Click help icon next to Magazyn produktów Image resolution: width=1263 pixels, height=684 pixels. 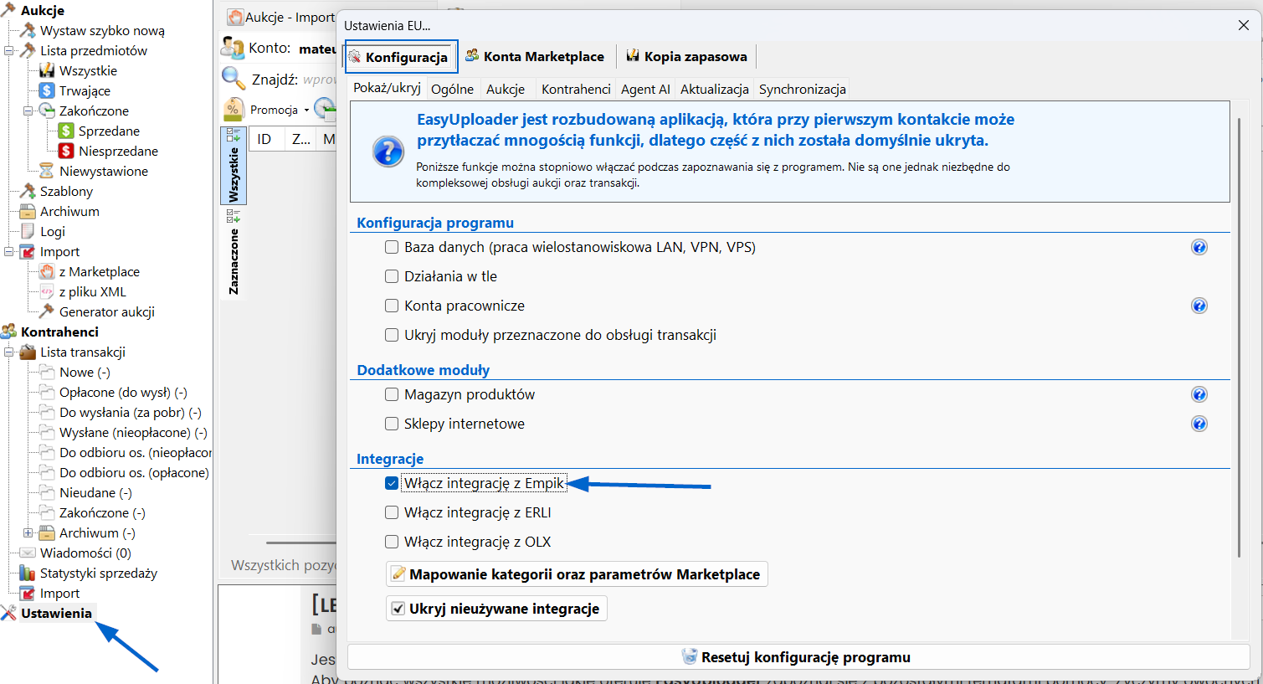[1199, 394]
